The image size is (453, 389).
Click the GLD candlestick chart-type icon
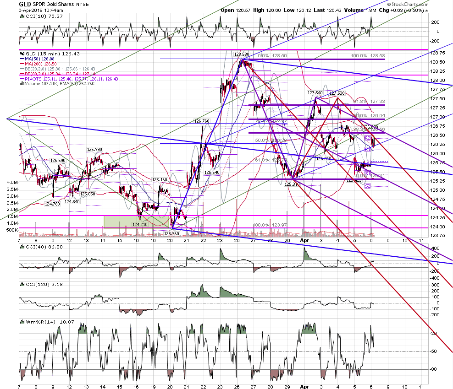click(x=22, y=54)
